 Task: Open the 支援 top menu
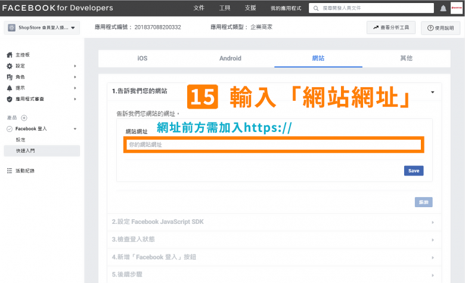(x=250, y=8)
